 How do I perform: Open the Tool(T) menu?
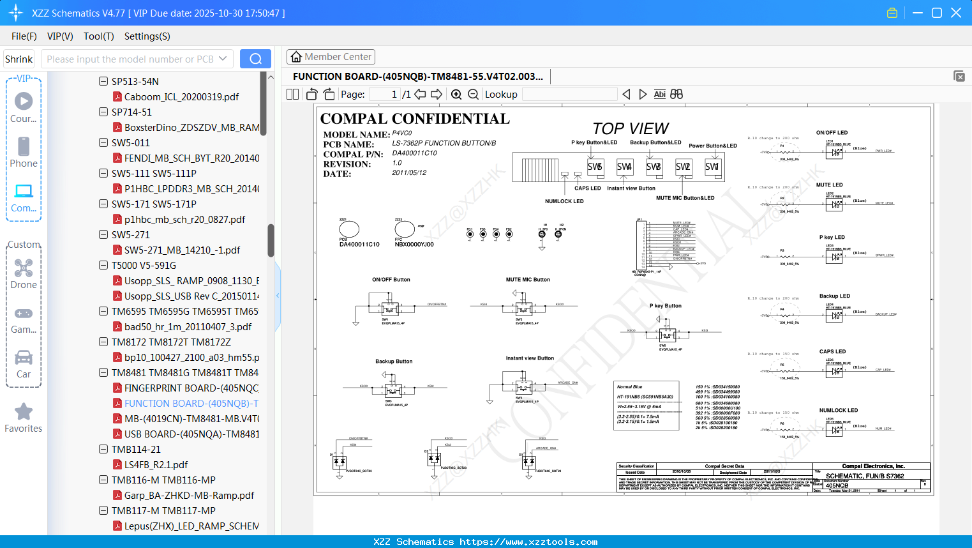pyautogui.click(x=99, y=36)
